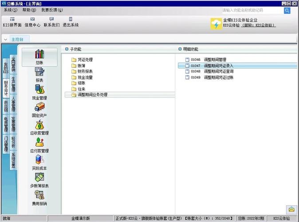Select the 费用报销 expense reimbursement icon
The height and width of the screenshot is (222, 299).
(x=39, y=197)
